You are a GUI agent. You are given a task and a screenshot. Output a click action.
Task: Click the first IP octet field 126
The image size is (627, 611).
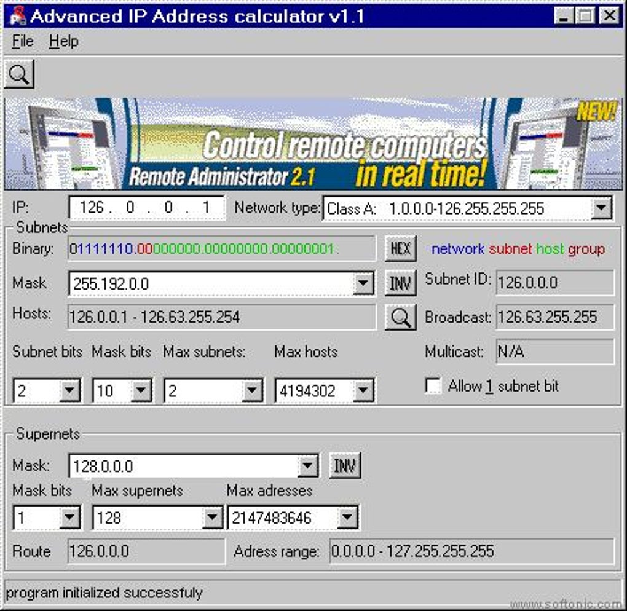tap(92, 207)
